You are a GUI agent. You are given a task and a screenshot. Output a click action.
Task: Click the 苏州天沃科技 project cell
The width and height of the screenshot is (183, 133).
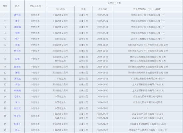coord(148,39)
